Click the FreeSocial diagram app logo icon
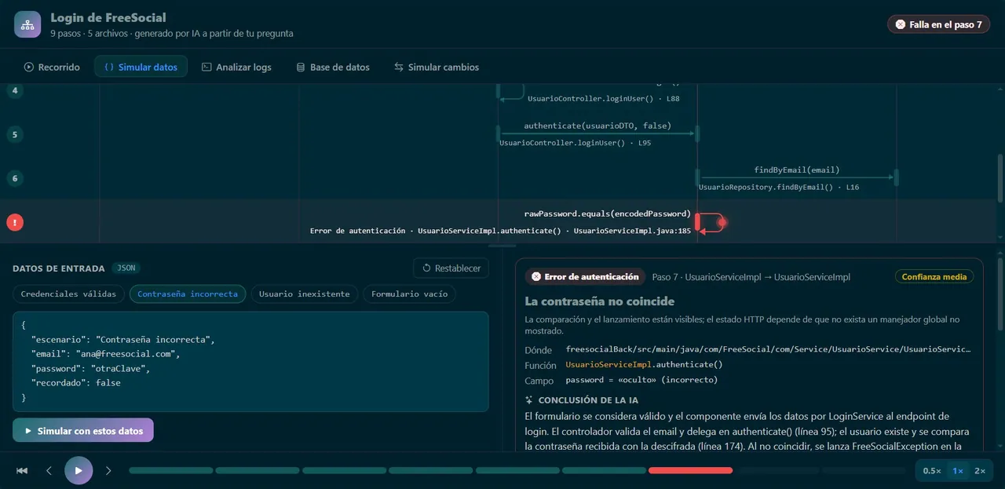 [27, 24]
